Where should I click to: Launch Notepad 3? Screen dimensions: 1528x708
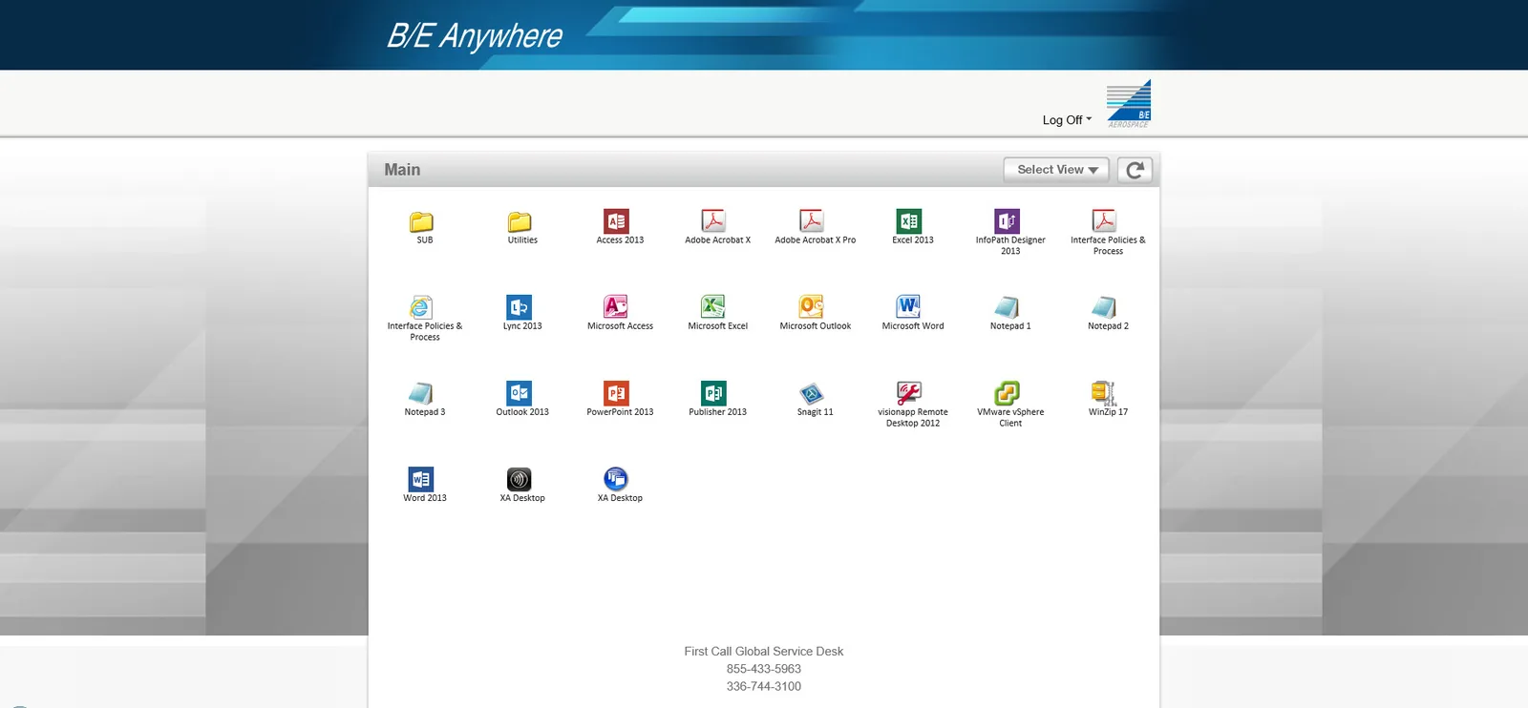(x=422, y=393)
